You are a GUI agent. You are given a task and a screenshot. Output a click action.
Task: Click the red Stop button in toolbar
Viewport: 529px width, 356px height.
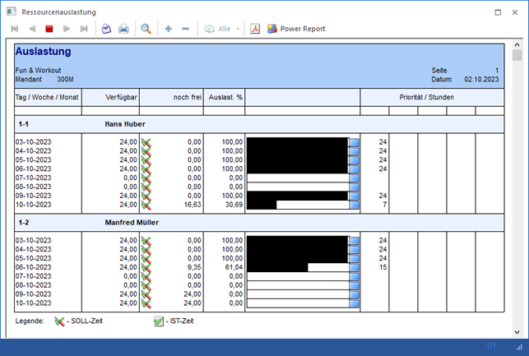(49, 29)
